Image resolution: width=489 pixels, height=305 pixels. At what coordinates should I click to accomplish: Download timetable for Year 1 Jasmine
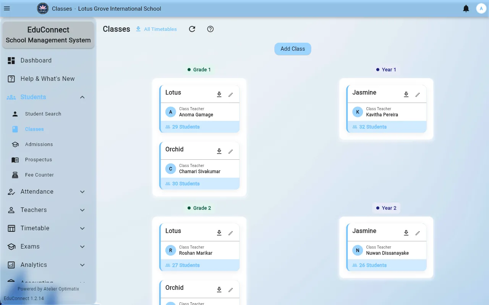406,95
